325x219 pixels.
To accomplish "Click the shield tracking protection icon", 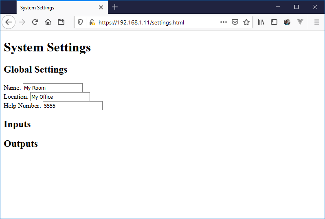I will [80, 22].
